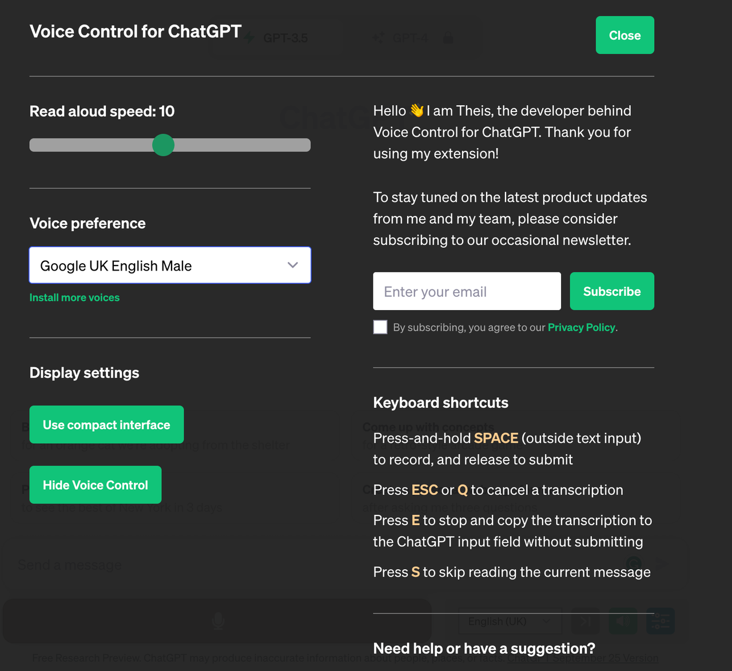Click the dimmed green speaker mute icon

pyautogui.click(x=623, y=621)
